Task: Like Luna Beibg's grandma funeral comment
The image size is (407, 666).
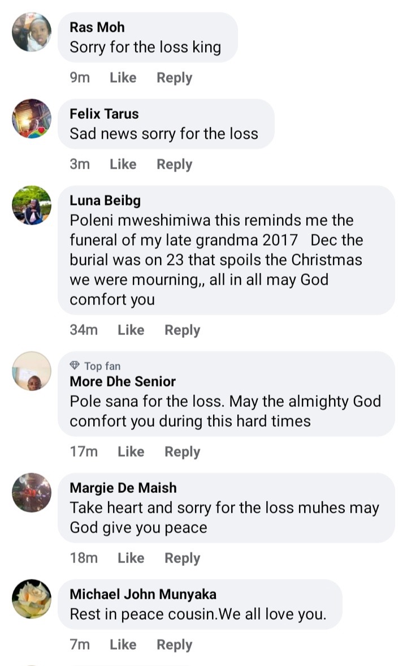Action: click(131, 330)
